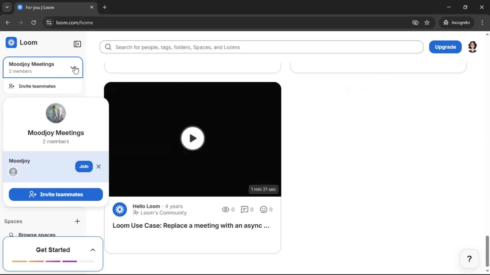Join the Moodjoy space

[x=84, y=166]
